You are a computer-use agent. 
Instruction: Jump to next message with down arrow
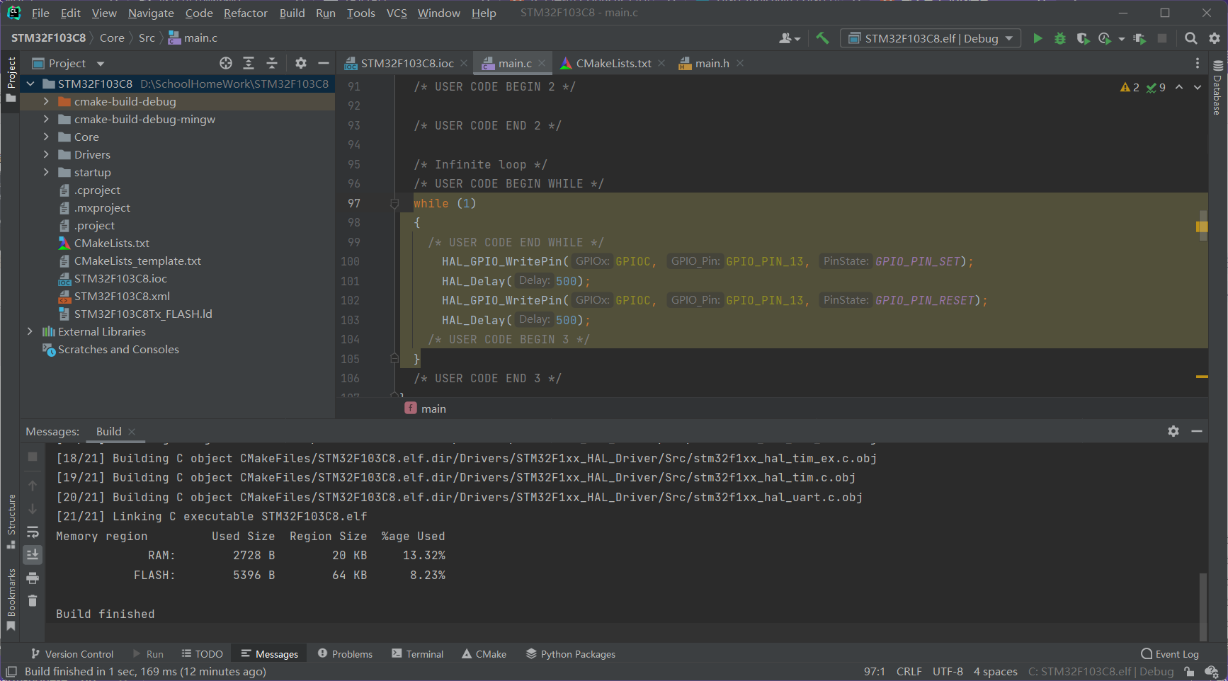tap(33, 509)
